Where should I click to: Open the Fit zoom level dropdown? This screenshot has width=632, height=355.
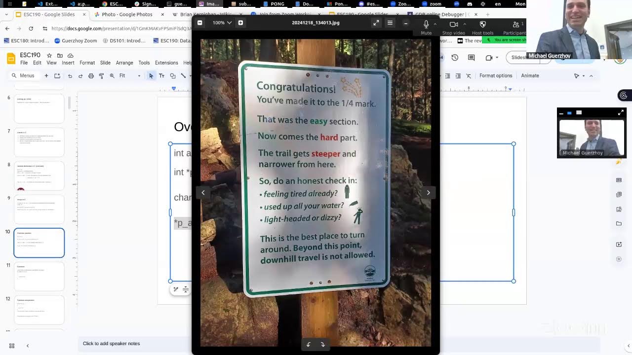(x=130, y=76)
